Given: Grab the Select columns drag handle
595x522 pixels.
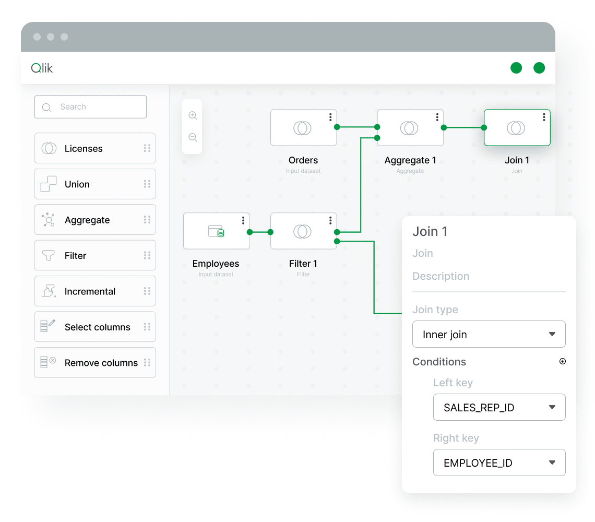Looking at the screenshot, I should click(147, 327).
